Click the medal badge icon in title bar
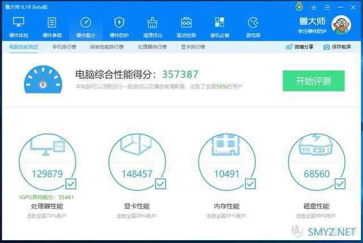Image resolution: width=363 pixels, height=243 pixels. point(299,7)
